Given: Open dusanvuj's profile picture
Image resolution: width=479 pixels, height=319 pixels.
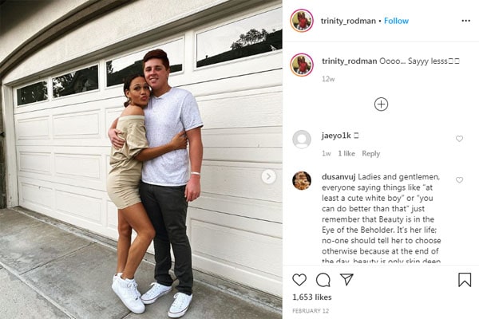Looking at the screenshot, I should click(302, 181).
